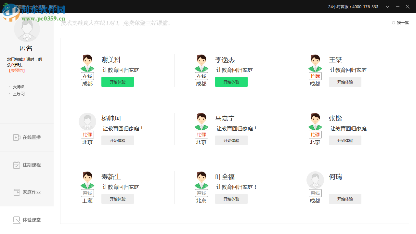This screenshot has height=234, width=416.
Task: Click the 在线 status tag under 谢美科
Action: coord(87,76)
